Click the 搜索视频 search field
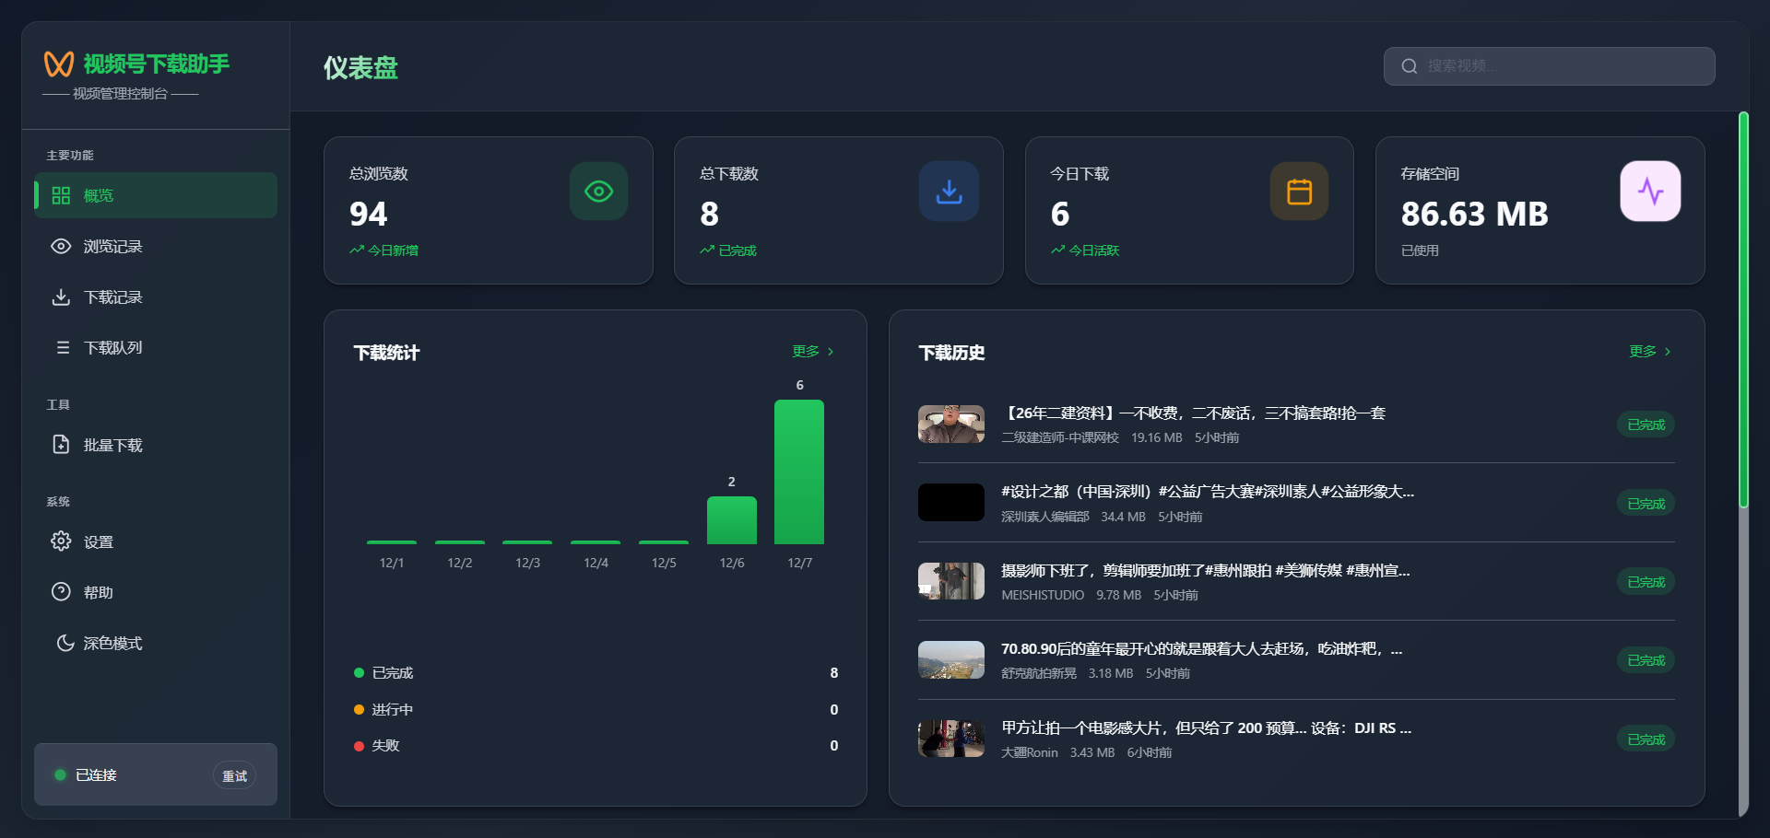This screenshot has height=838, width=1770. 1549,66
